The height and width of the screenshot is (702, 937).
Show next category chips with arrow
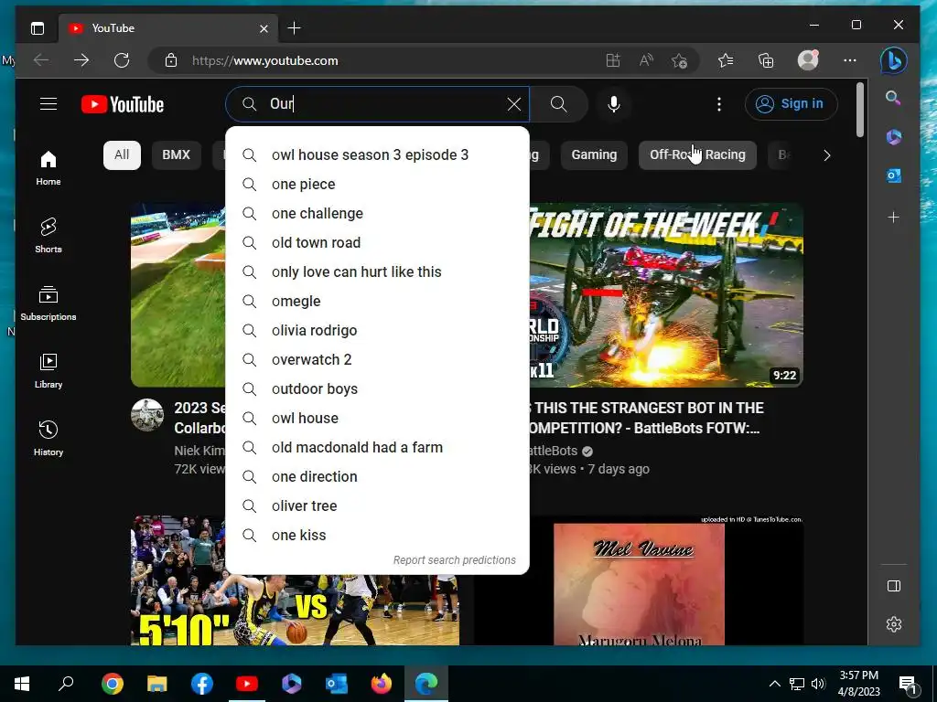(x=827, y=155)
